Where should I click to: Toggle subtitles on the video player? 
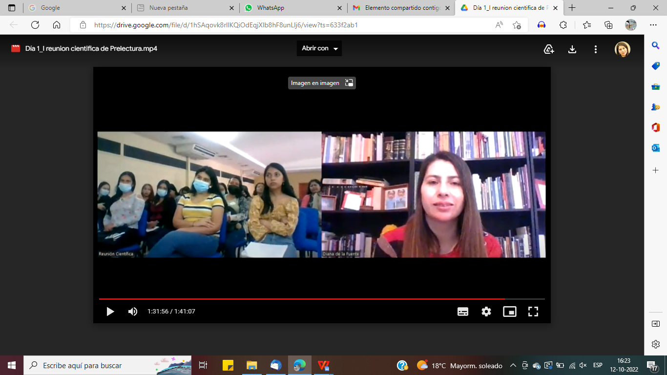coord(463,312)
